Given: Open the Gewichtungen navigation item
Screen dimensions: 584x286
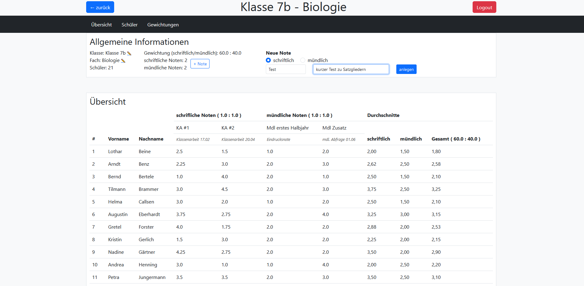Looking at the screenshot, I should 163,25.
